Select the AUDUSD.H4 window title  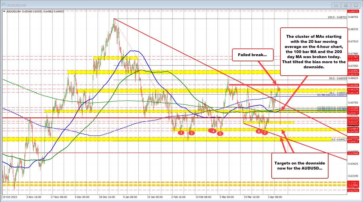16,5
